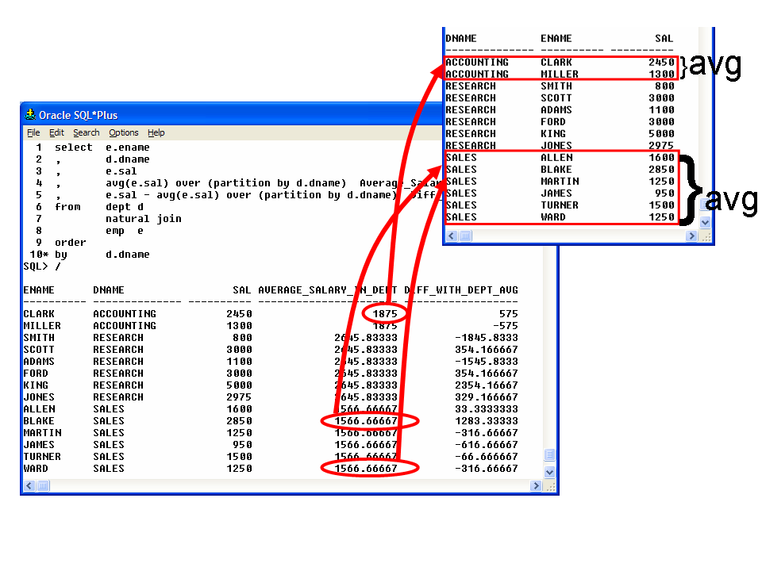The width and height of the screenshot is (762, 571).
Task: Click the resize grip of upper result window
Action: pos(705,236)
